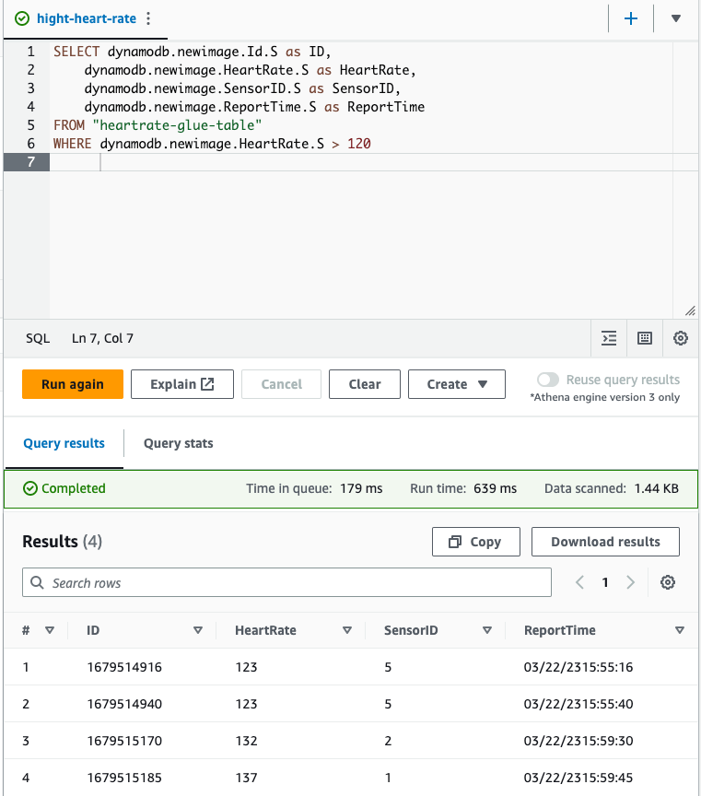The width and height of the screenshot is (701, 796).
Task: Click the "heartrate-glue-table" string in query
Action: (177, 125)
